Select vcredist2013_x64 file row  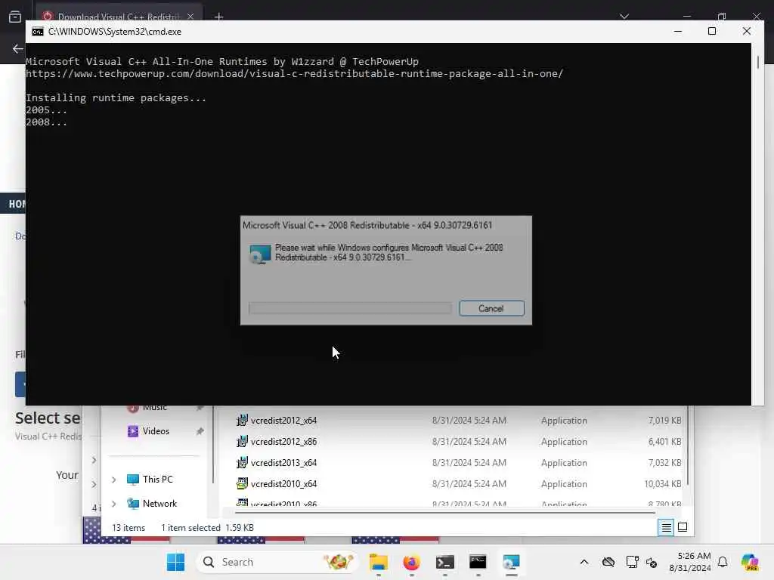click(x=457, y=463)
